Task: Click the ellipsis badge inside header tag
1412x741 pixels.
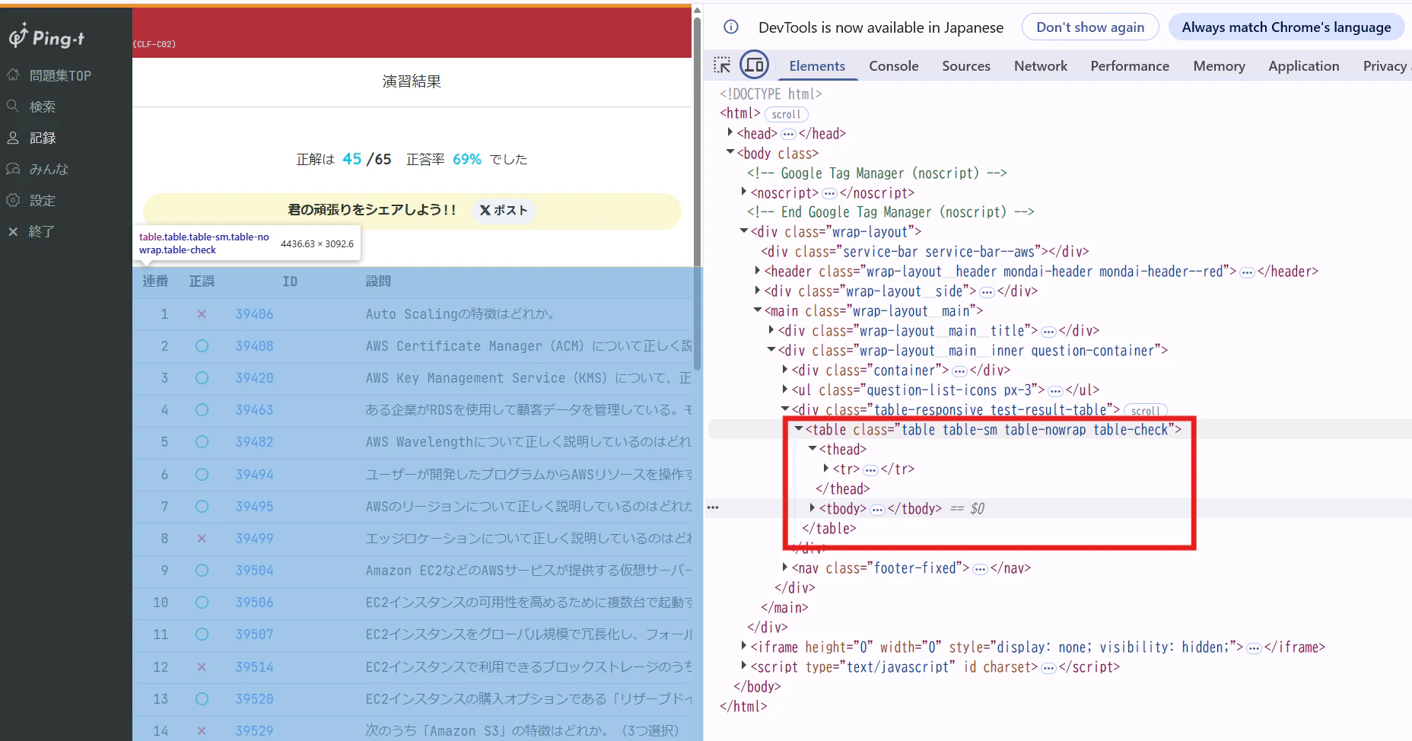Action: 1247,272
